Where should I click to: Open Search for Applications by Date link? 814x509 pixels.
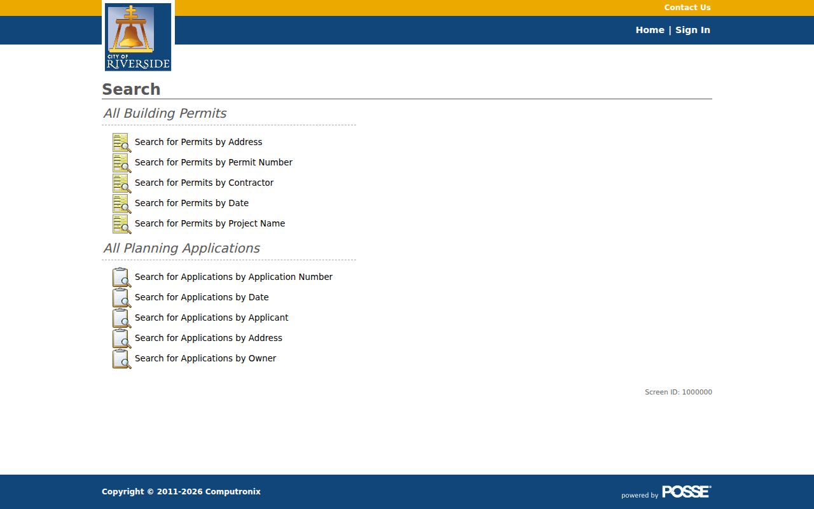pos(202,297)
